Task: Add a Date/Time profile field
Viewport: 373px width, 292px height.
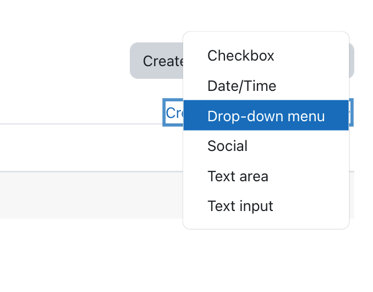Action: (266, 85)
